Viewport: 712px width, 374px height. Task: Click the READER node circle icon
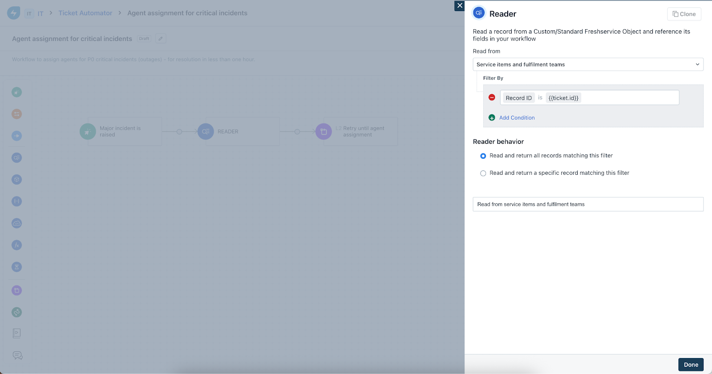tap(206, 131)
